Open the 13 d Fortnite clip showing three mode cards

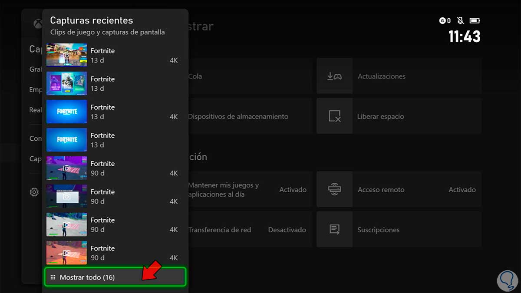tap(115, 83)
